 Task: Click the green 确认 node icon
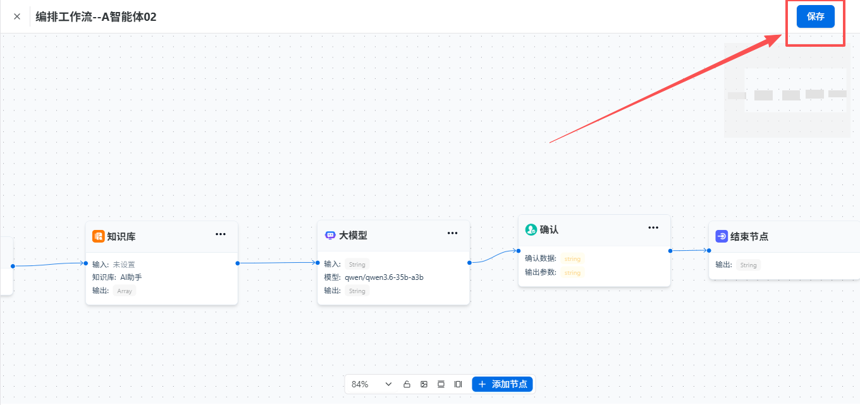coord(531,229)
